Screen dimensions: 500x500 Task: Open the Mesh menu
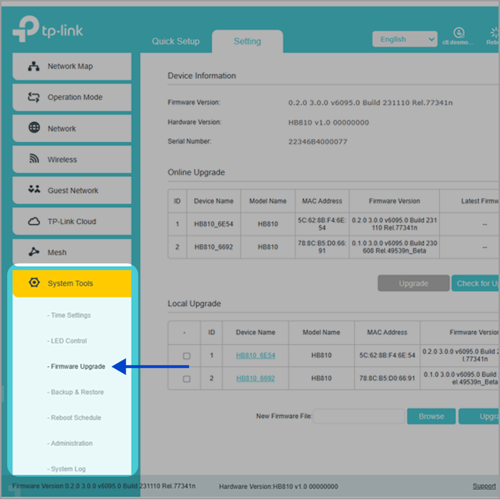72,252
